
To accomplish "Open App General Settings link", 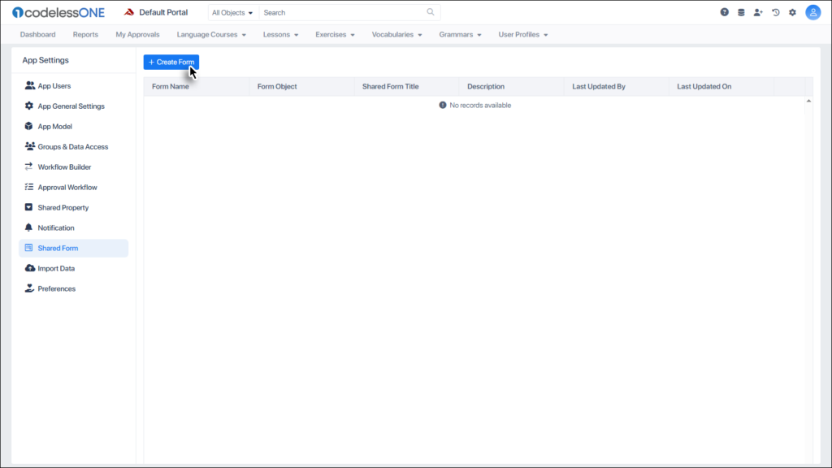I will pos(73,106).
